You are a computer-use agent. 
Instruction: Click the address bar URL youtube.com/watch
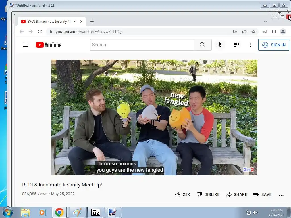pos(89,32)
